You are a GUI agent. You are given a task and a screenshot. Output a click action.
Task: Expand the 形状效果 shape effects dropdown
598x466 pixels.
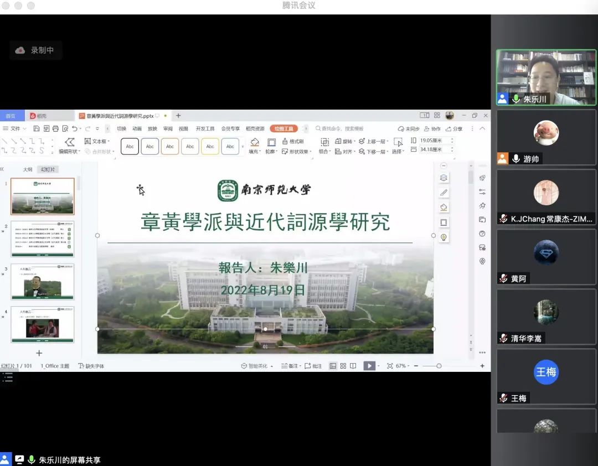click(x=296, y=152)
